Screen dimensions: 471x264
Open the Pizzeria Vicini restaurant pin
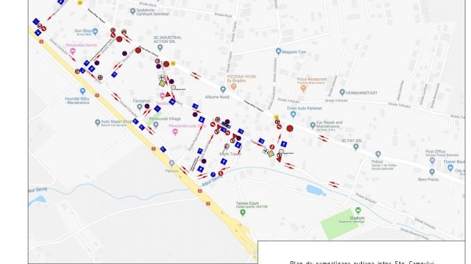pos(233,87)
